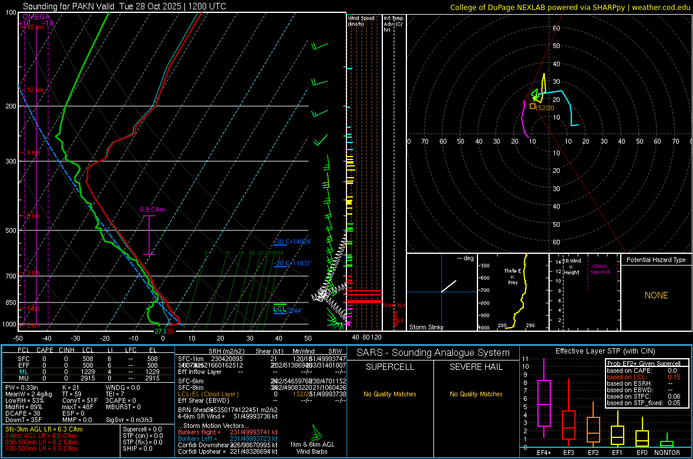Click the SFC-1km shear row

pos(262,359)
